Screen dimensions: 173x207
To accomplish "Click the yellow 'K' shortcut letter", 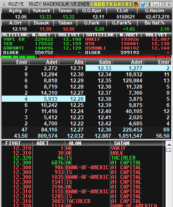I will (111, 4).
